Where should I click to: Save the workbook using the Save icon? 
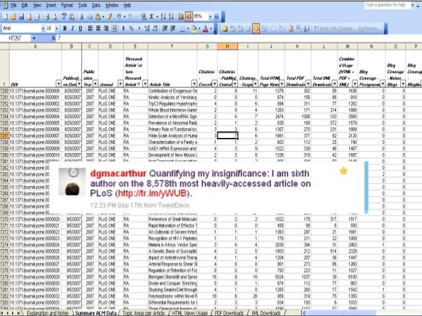21,17
